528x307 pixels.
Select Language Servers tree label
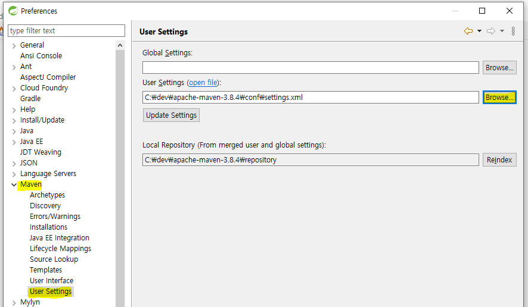(x=48, y=174)
